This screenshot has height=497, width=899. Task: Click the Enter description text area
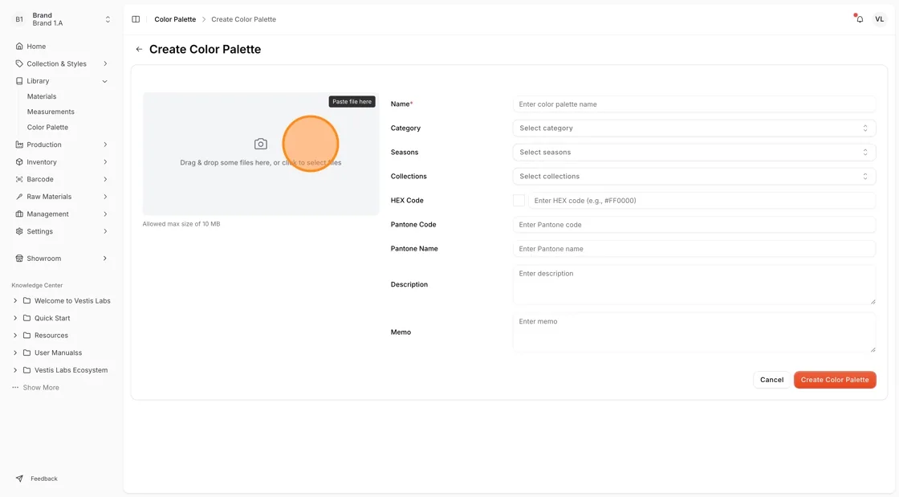[x=694, y=284]
